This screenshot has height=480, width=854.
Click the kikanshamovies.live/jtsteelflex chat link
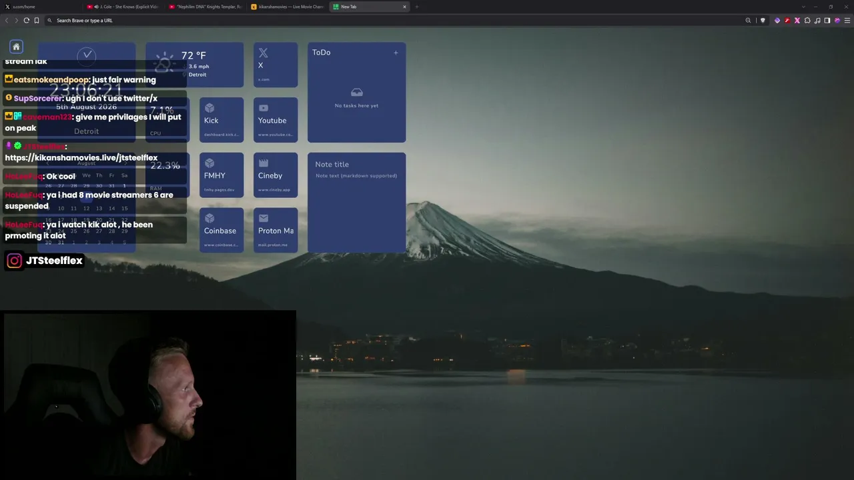pyautogui.click(x=81, y=158)
